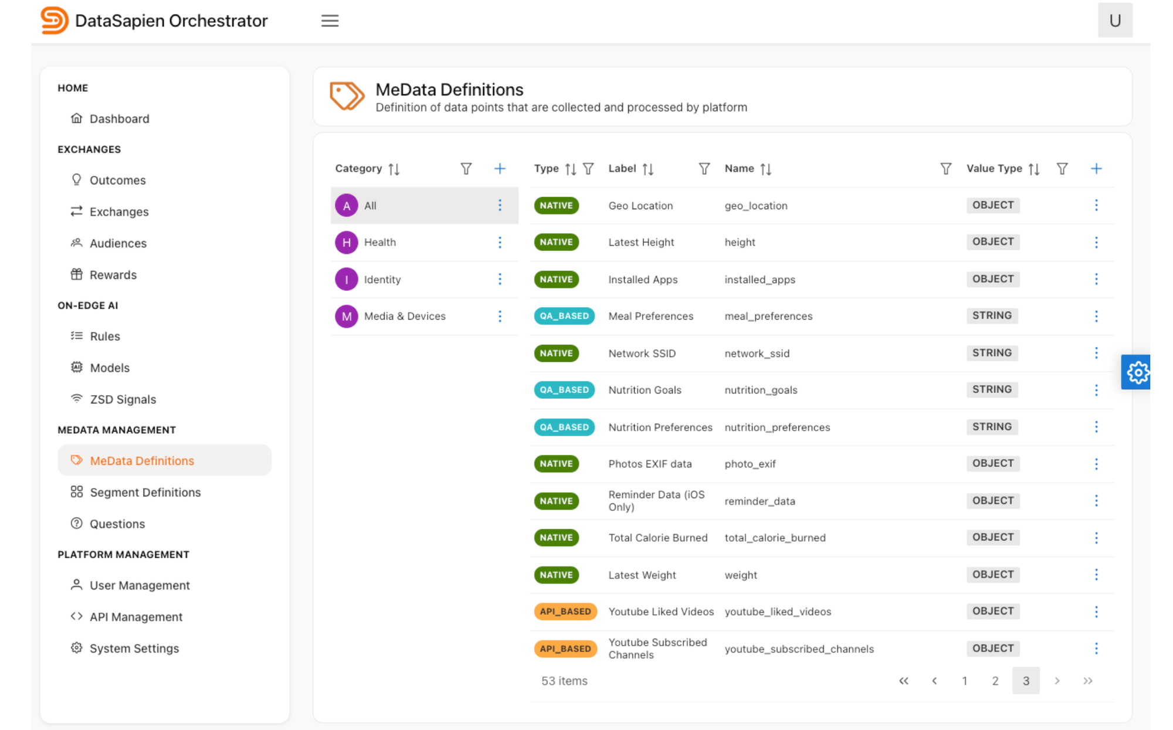Open the Rewards section

(113, 274)
